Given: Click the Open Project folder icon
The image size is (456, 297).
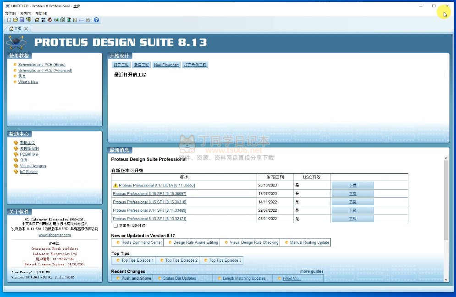Looking at the screenshot, I should [16, 20].
